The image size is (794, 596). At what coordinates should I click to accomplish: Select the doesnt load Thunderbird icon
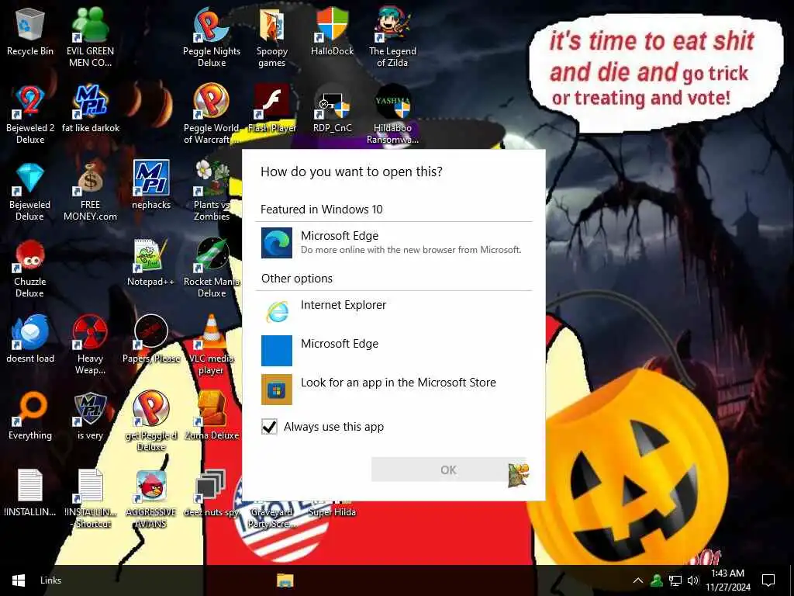(x=30, y=340)
